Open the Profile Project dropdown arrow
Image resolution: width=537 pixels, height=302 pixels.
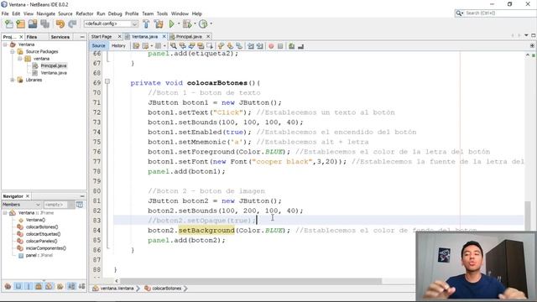(x=211, y=23)
